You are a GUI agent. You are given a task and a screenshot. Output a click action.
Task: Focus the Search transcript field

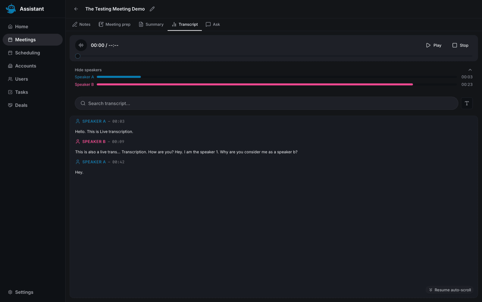266,103
